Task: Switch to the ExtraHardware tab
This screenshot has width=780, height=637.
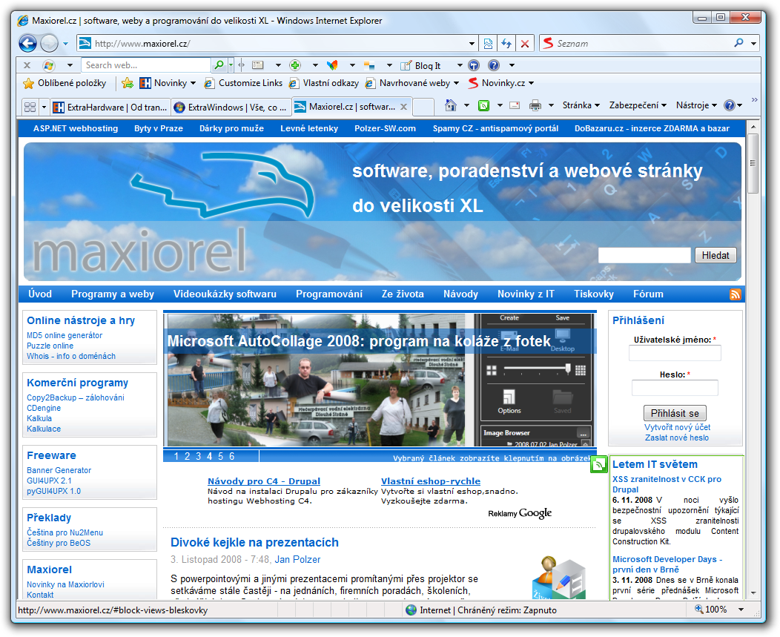Action: pyautogui.click(x=111, y=107)
